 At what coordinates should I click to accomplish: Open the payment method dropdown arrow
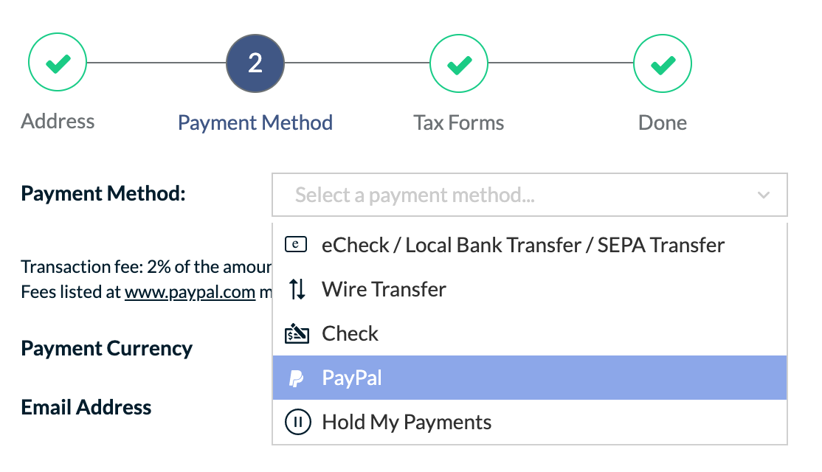[x=764, y=195]
